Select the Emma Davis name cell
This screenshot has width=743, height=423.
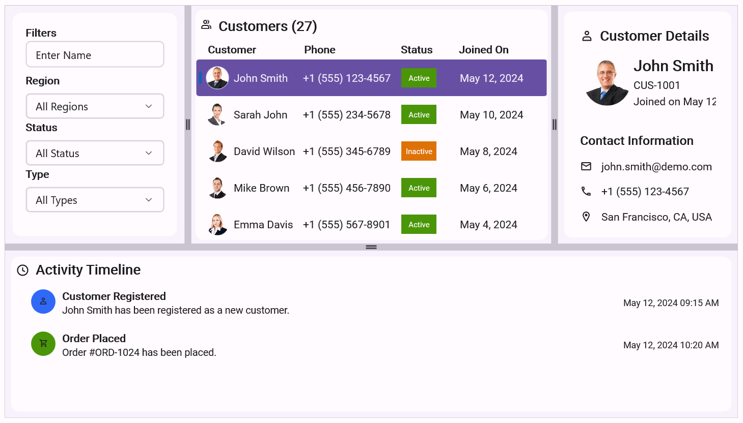[263, 225]
